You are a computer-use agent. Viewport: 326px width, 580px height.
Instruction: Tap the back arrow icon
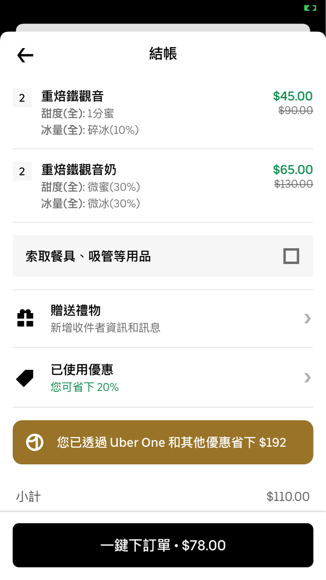(x=25, y=55)
